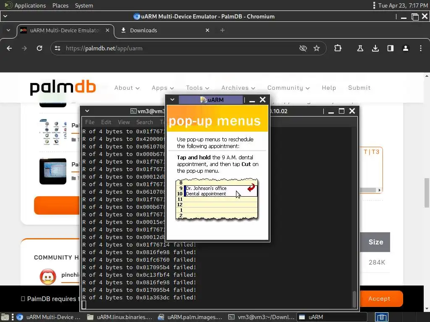430x322 pixels.
Task: Minimize the uARM emulator window
Action: [252, 100]
